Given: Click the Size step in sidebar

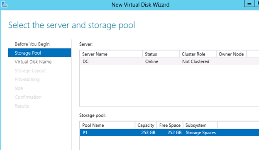Looking at the screenshot, I should click(x=19, y=88).
